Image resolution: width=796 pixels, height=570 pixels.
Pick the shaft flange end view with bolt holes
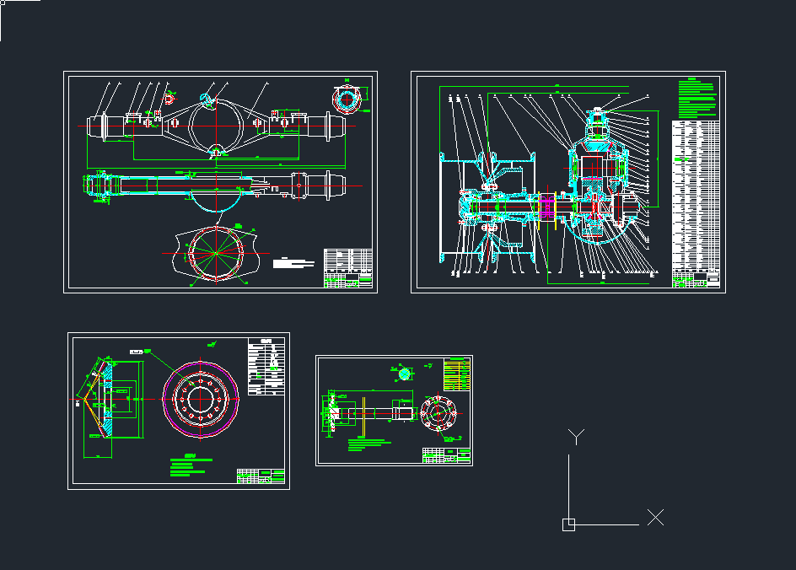click(439, 413)
